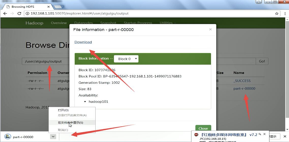
Task: Reload the page with refresh icon
Action: (19, 13)
